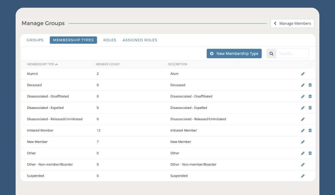Edit the Other - Non-member/Boarder membership type
This screenshot has height=195, width=335.
coord(303,164)
